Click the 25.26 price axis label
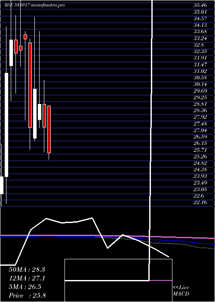The width and height of the screenshot is (215, 302). click(200, 157)
